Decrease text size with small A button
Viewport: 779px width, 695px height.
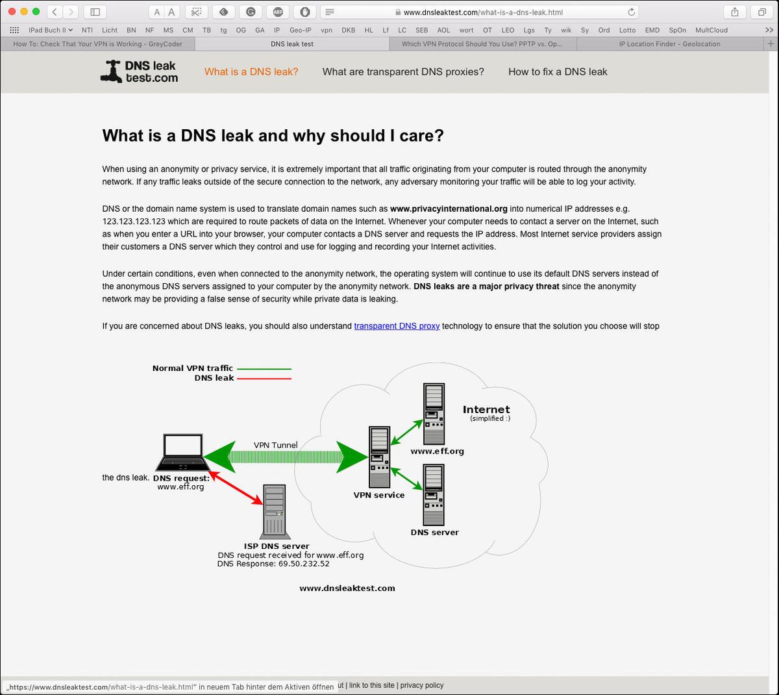pyautogui.click(x=157, y=12)
